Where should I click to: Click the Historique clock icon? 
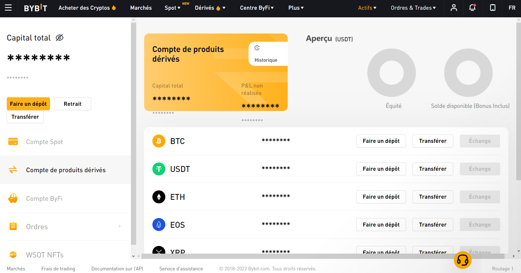257,48
